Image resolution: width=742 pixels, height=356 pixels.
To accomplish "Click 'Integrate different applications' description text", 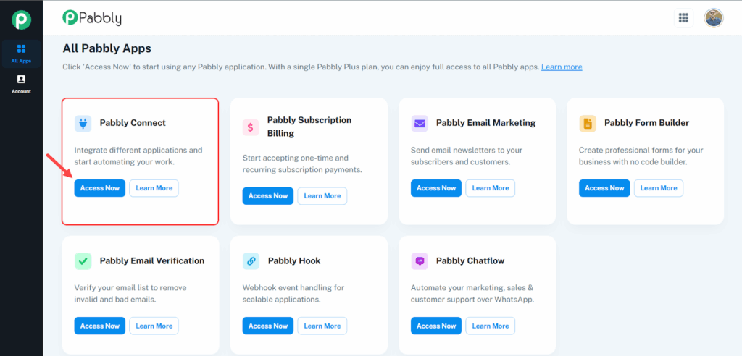I will click(138, 156).
